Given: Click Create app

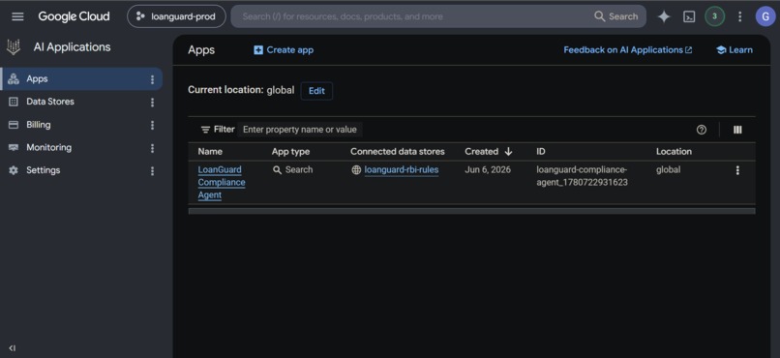Looking at the screenshot, I should click(284, 49).
